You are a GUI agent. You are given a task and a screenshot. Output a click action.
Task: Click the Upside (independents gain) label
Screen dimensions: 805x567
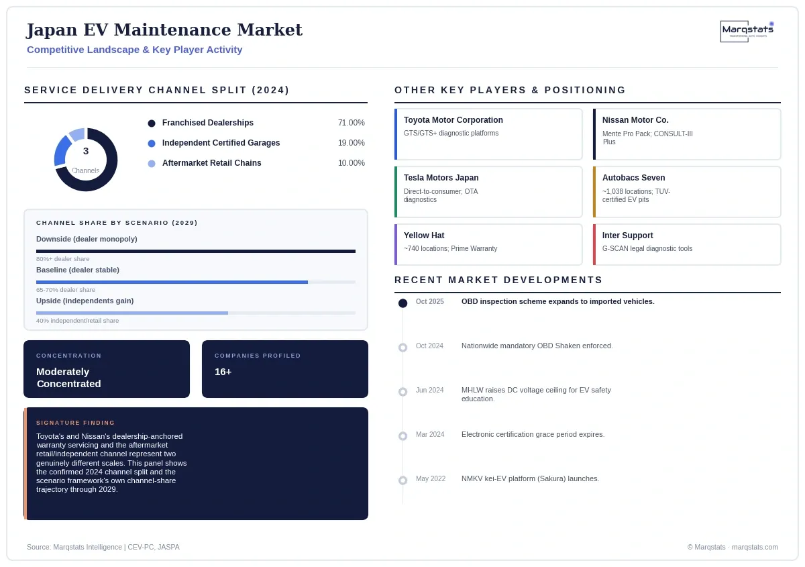pyautogui.click(x=85, y=301)
